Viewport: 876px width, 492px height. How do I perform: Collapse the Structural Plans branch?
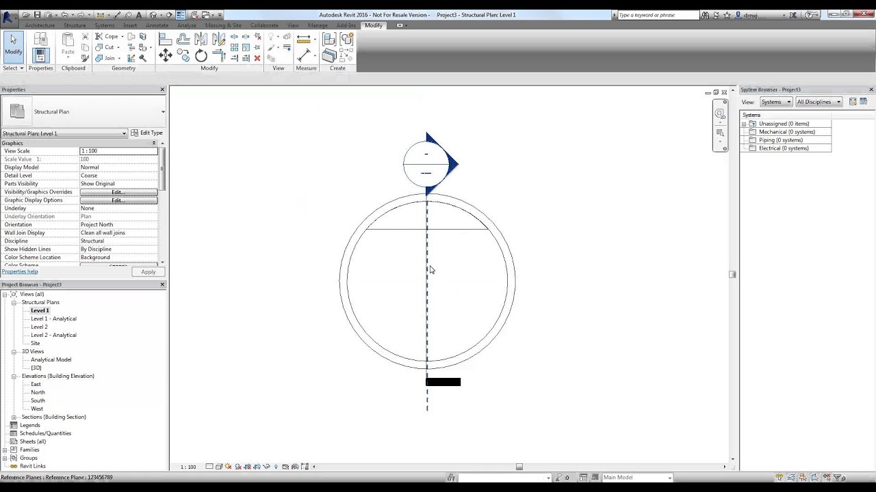(x=14, y=302)
